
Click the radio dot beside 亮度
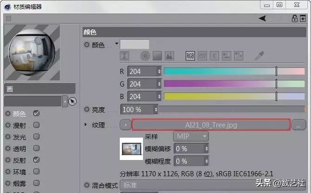87,109
